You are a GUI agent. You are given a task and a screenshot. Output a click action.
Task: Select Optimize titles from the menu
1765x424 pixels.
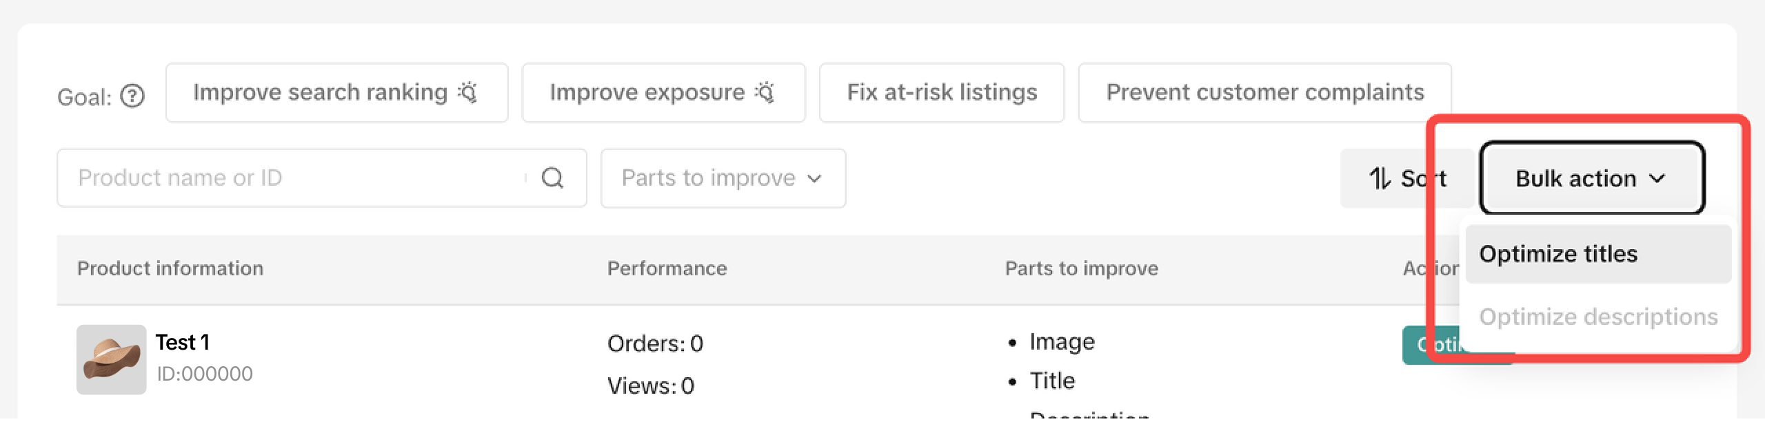point(1558,254)
